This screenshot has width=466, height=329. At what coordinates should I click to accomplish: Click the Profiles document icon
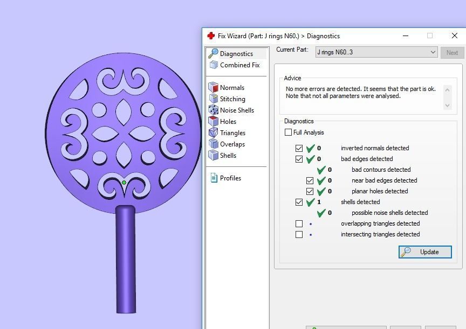(x=214, y=178)
